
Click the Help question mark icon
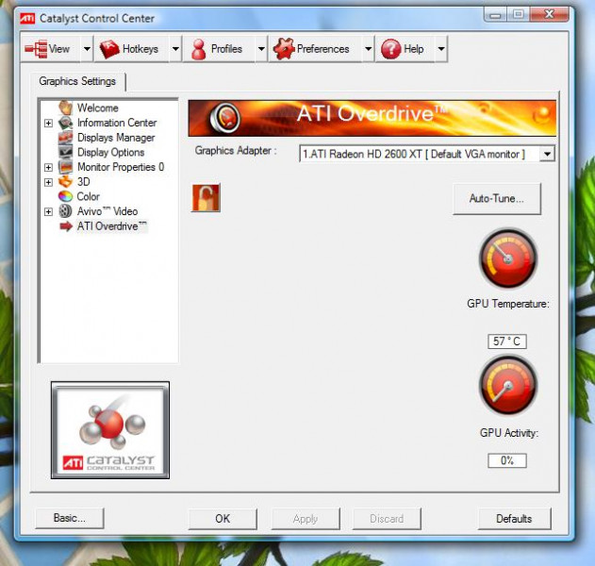pyautogui.click(x=390, y=49)
